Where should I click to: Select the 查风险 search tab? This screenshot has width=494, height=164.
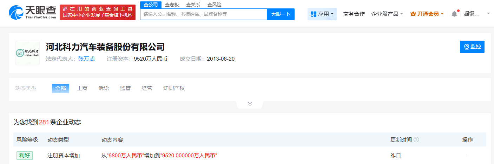tap(214, 5)
